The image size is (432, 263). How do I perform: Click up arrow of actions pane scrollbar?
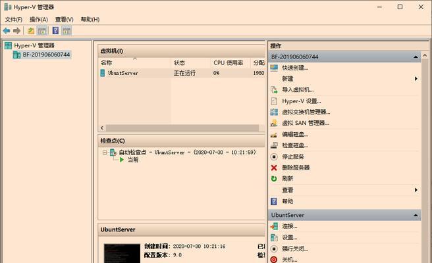point(425,55)
